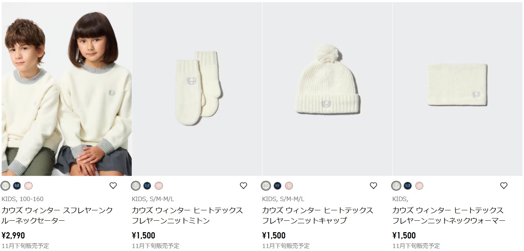This screenshot has width=524, height=251.
Task: Open the カウズ ウィンター スフレヤーンクルーネックセーター link
Action: [x=57, y=216]
